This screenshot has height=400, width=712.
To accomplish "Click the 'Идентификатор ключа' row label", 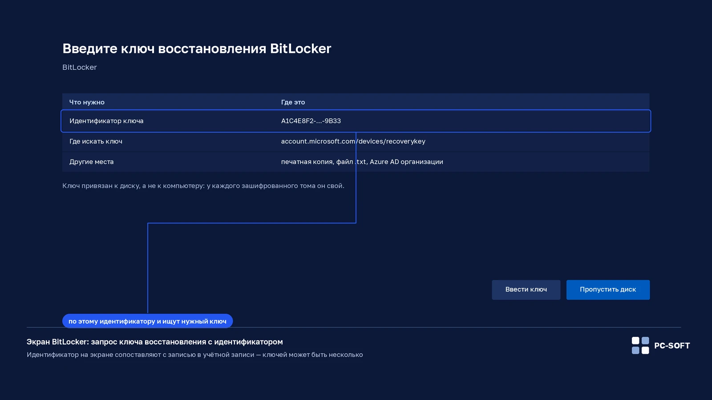I will pos(106,121).
